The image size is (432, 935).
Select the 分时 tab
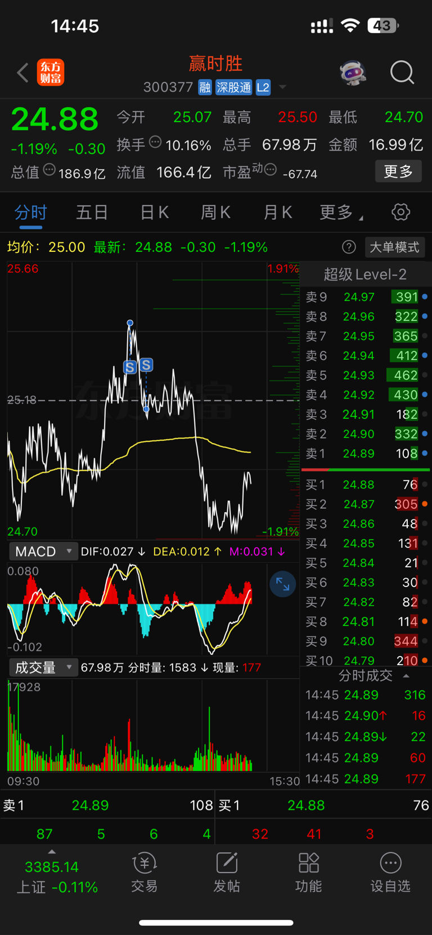31,213
